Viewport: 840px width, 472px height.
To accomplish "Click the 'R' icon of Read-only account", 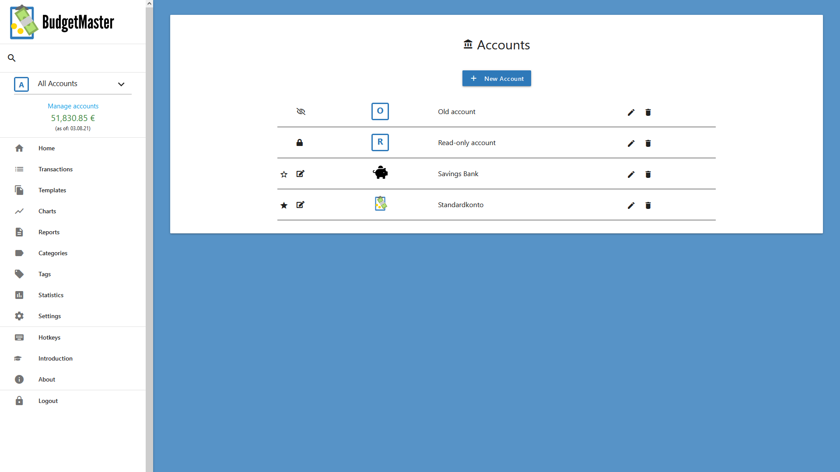I will (x=380, y=142).
